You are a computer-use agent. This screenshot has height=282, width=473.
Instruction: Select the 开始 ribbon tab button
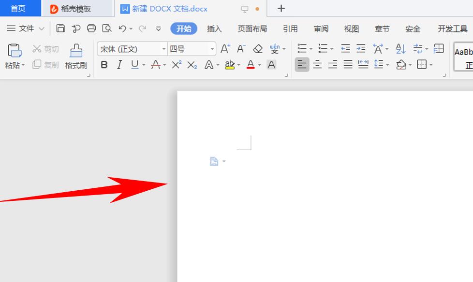click(x=184, y=28)
